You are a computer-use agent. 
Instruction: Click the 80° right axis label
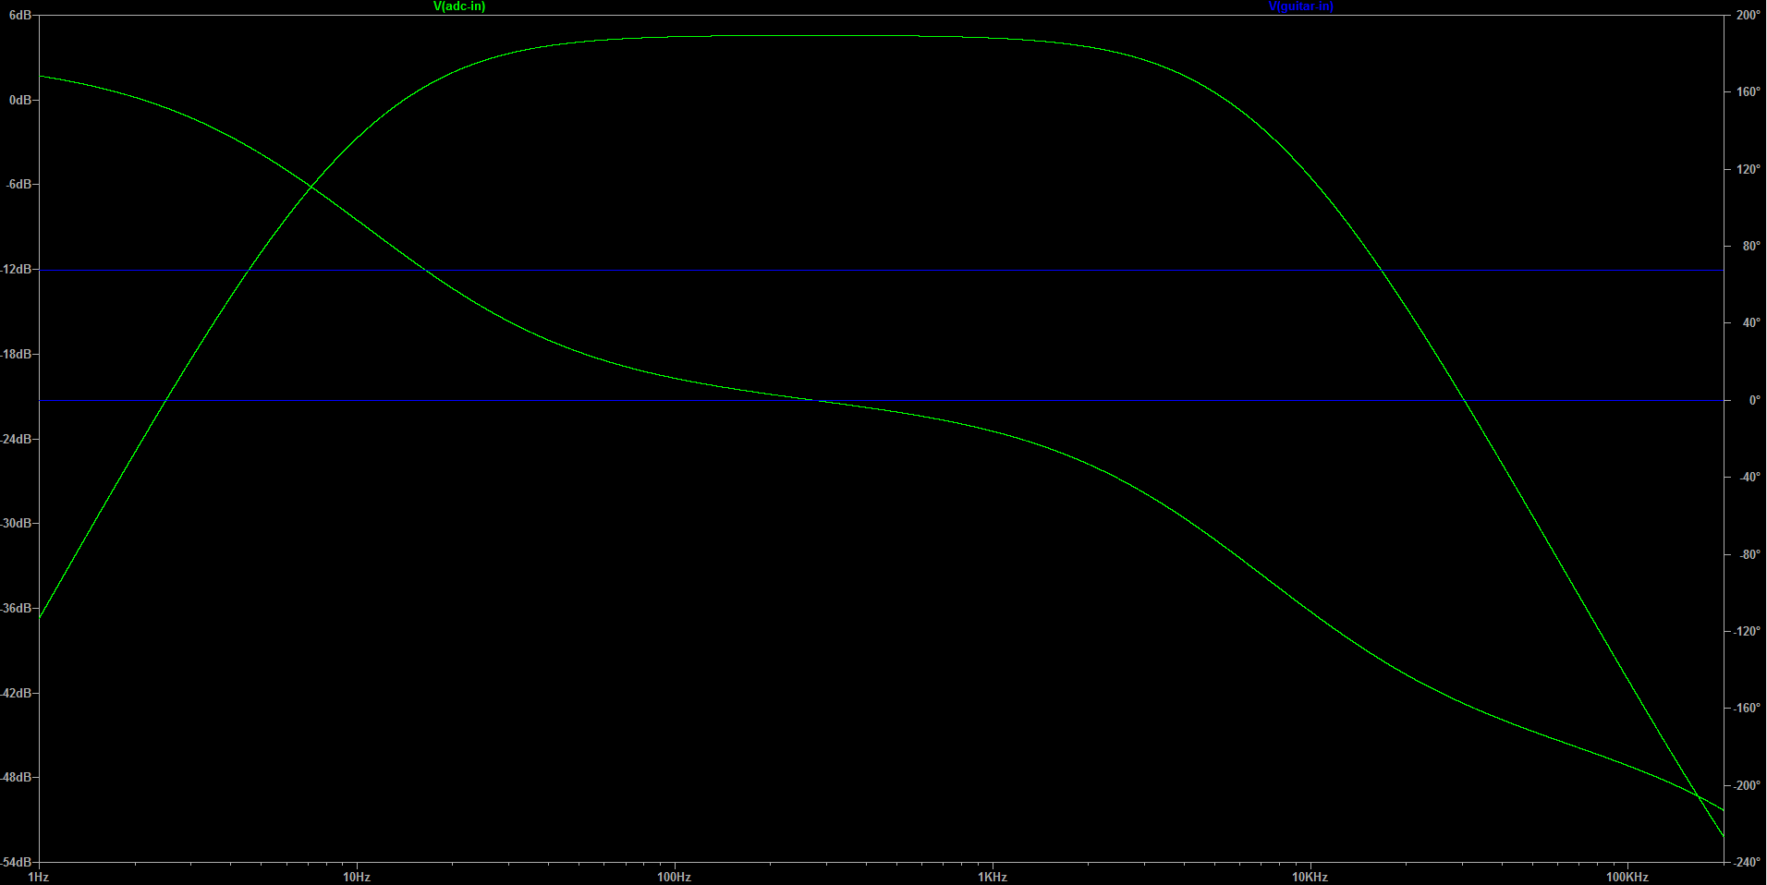pos(1750,247)
